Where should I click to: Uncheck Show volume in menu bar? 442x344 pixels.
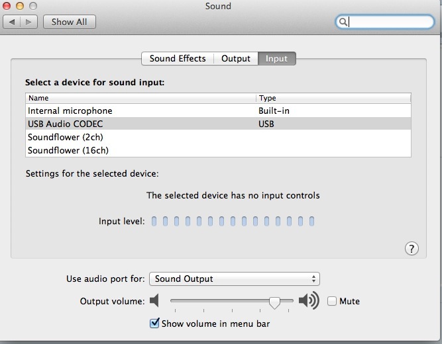[154, 323]
